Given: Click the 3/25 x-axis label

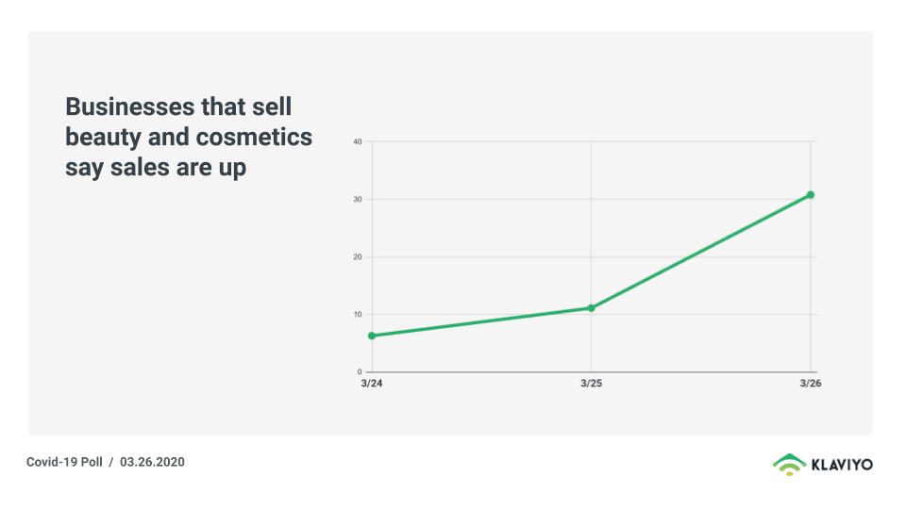Looking at the screenshot, I should point(591,385).
